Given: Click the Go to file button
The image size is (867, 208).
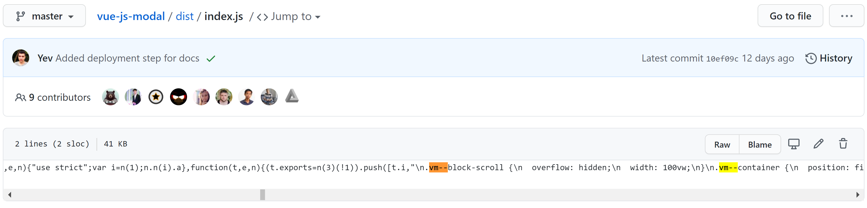Looking at the screenshot, I should click(x=790, y=16).
